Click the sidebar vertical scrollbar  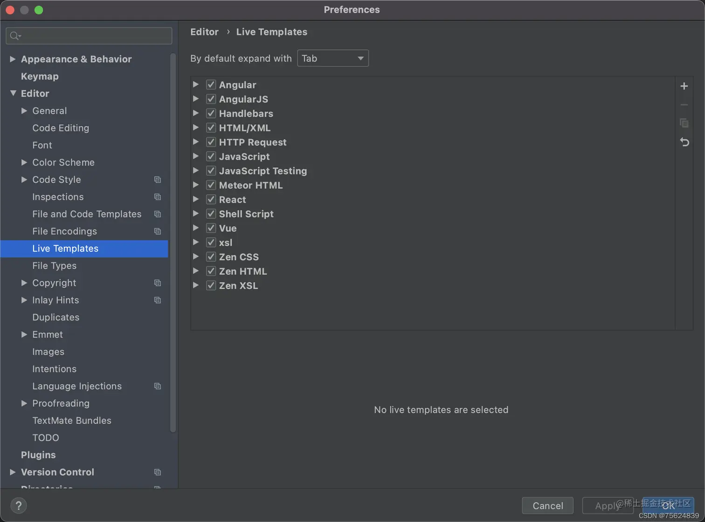173,242
